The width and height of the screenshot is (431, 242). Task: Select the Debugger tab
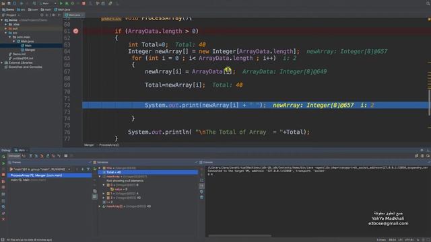click(13, 156)
